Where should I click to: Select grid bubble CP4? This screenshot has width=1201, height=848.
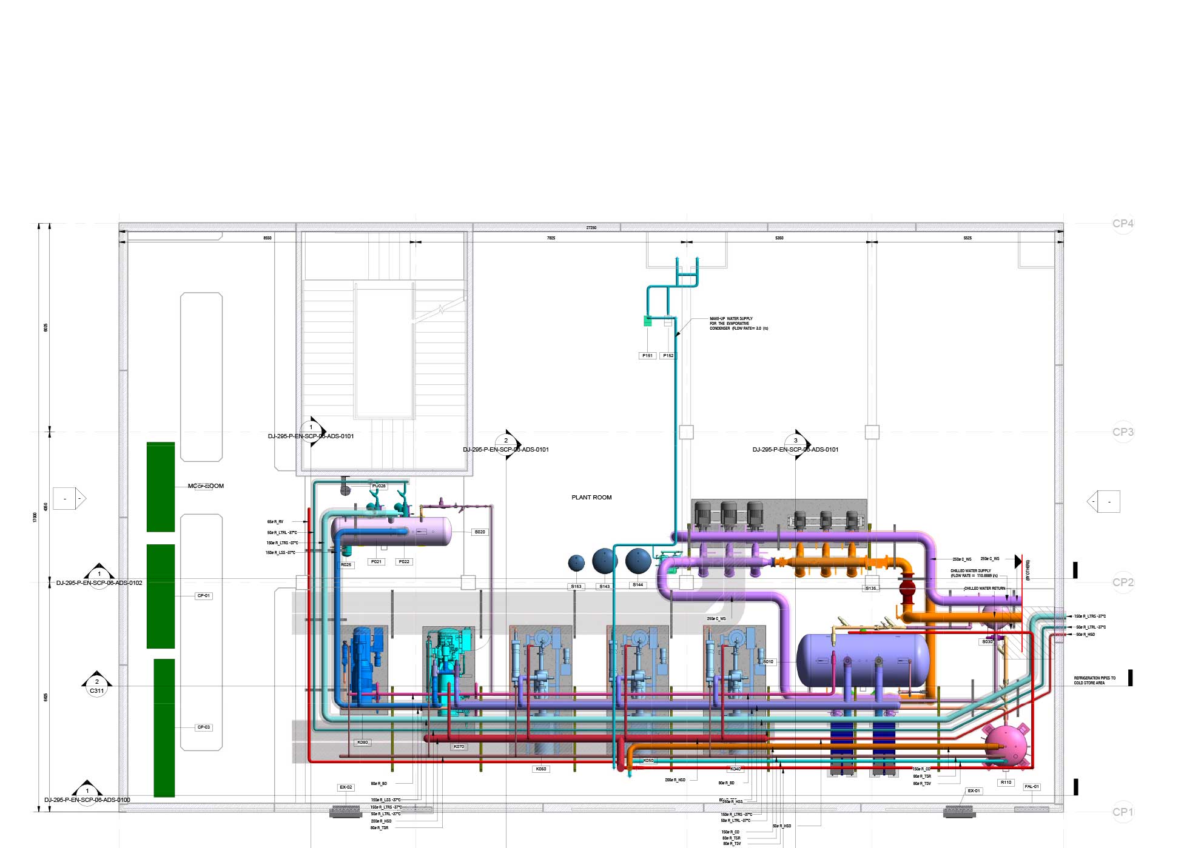(1123, 224)
